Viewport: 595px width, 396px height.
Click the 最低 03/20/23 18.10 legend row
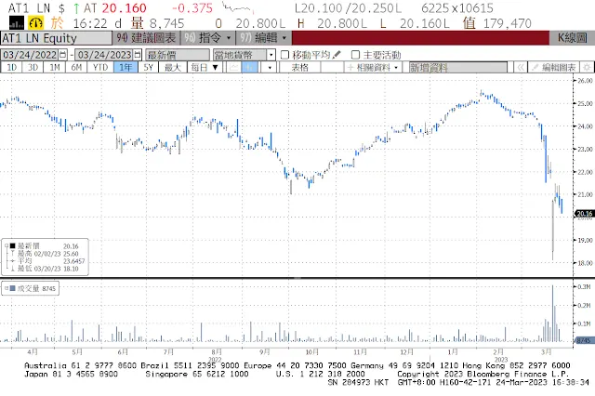click(x=46, y=269)
